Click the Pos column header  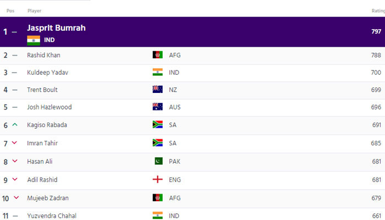coord(10,10)
